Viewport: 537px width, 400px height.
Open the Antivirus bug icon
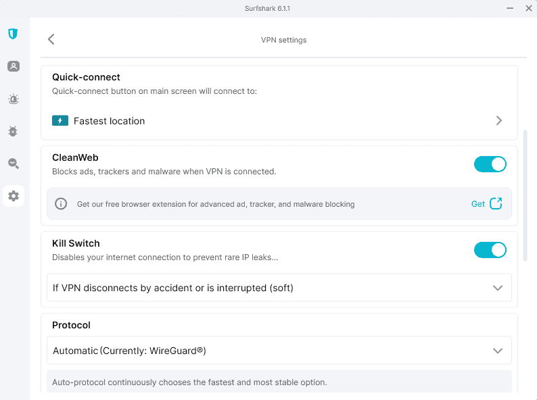coord(13,131)
